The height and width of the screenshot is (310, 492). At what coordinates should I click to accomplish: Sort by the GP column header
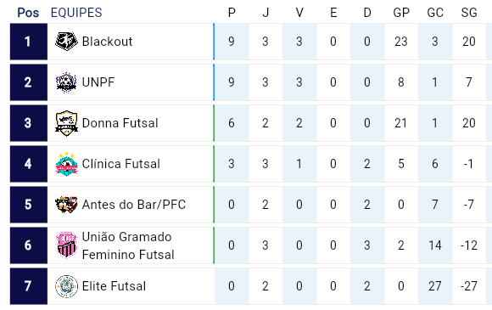click(x=401, y=13)
